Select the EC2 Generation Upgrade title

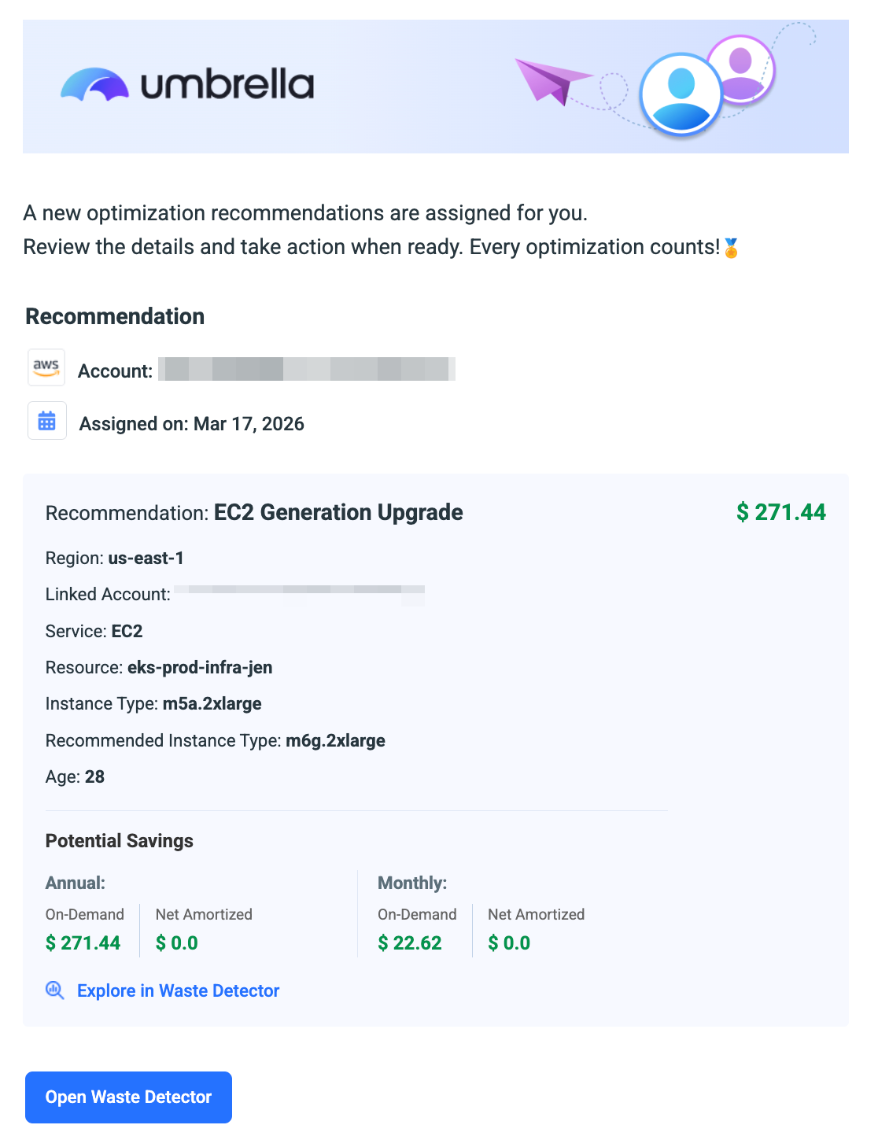point(338,512)
